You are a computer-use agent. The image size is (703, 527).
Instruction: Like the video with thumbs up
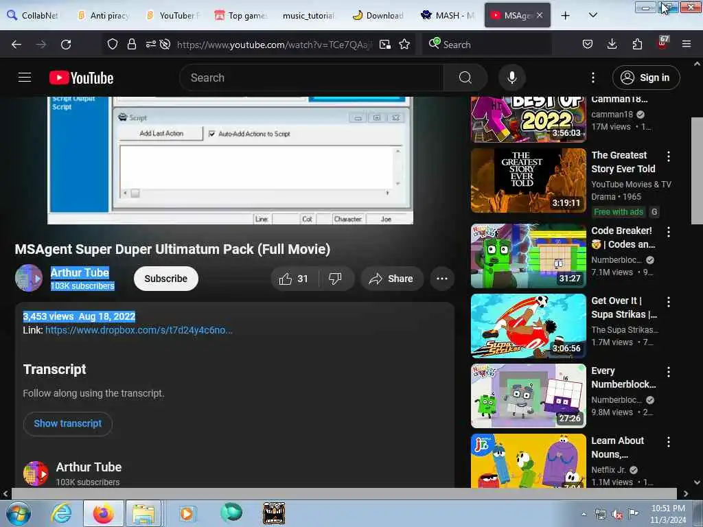[294, 279]
